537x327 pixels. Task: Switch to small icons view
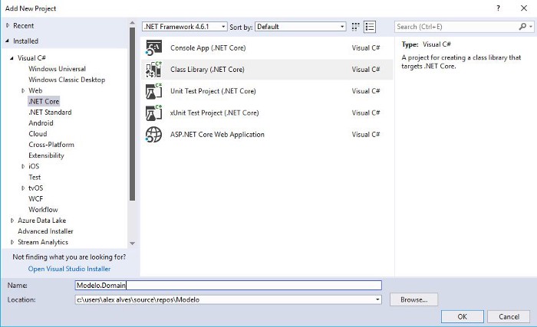[x=355, y=27]
